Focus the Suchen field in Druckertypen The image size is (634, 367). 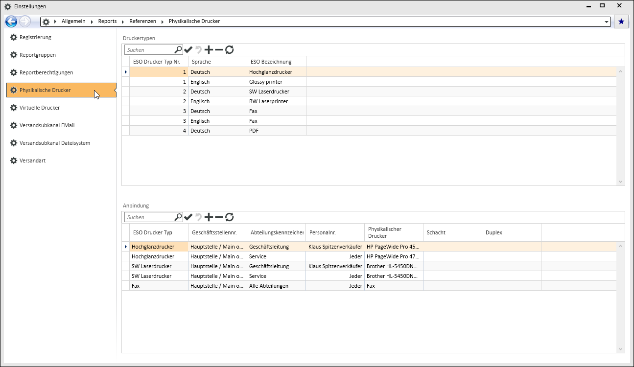pyautogui.click(x=150, y=49)
